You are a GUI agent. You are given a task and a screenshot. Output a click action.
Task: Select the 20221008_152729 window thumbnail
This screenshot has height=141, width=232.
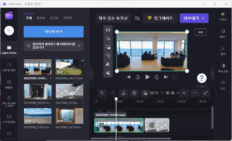pos(69,116)
